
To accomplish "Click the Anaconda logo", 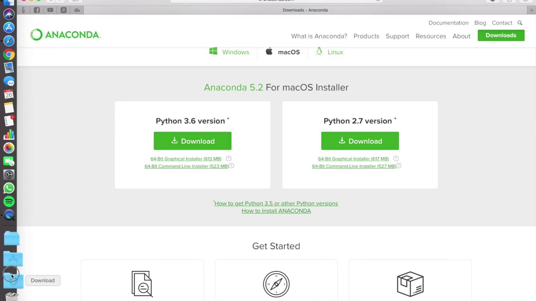I will (66, 35).
